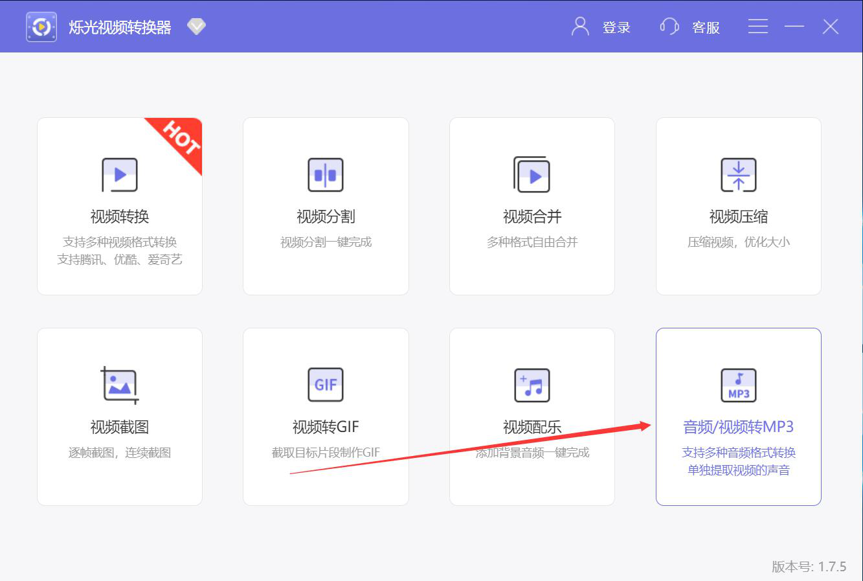The width and height of the screenshot is (863, 581).
Task: Click the 视频分割 split icon
Action: (x=326, y=175)
